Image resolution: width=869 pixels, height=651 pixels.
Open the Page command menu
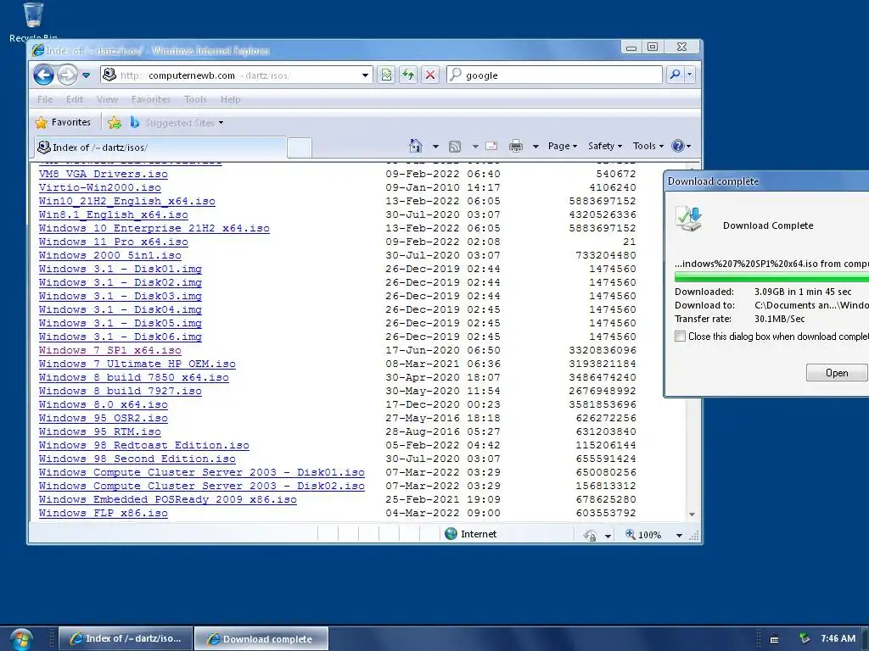coord(563,146)
